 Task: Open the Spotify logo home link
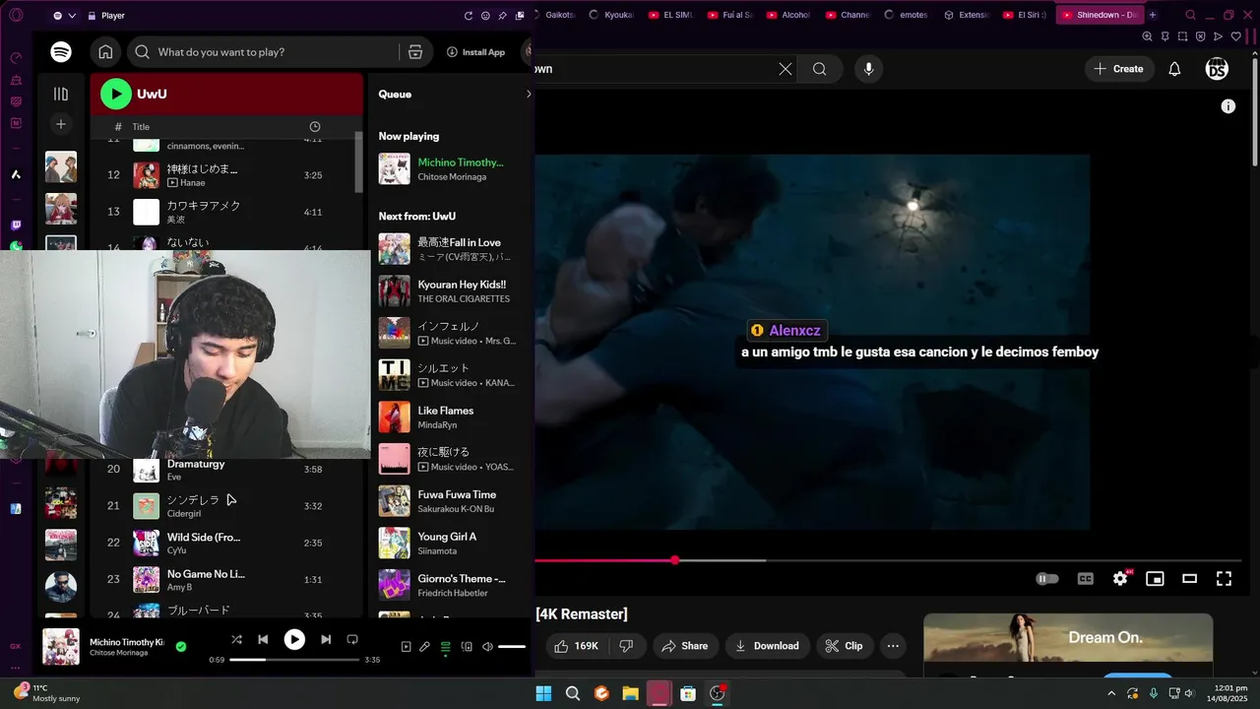click(x=61, y=52)
